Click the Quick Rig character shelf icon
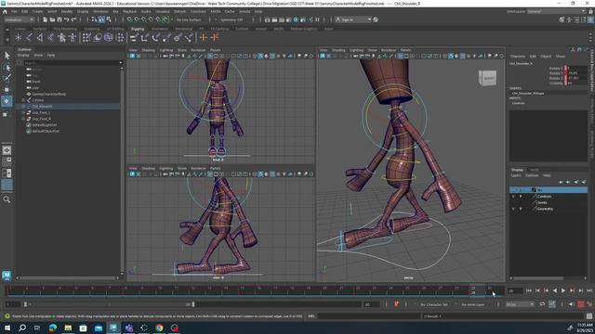The height and width of the screenshot is (334, 595). pos(61,37)
